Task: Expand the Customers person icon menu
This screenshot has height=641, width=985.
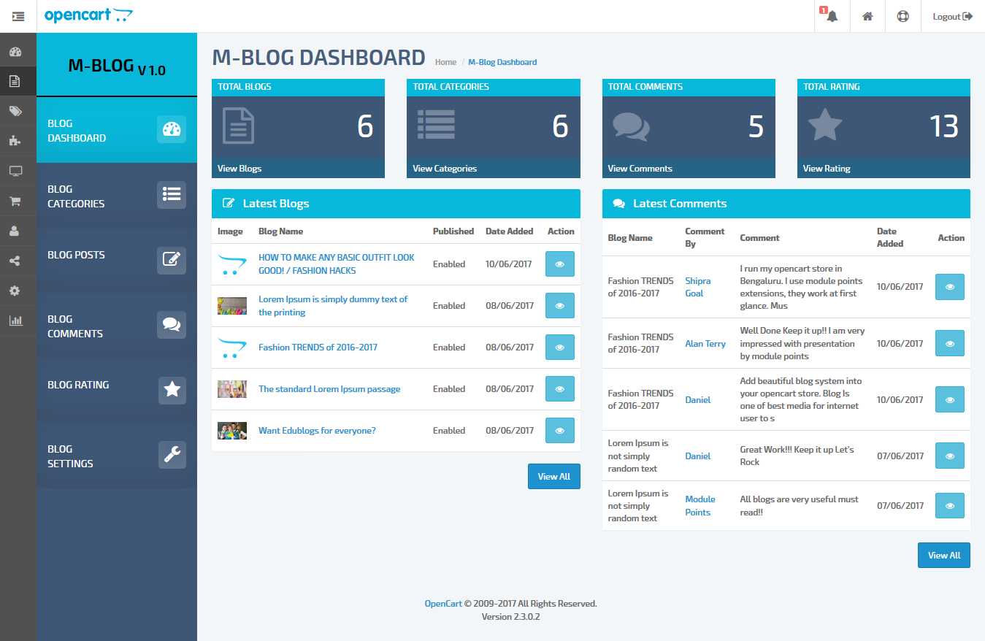Action: [x=15, y=231]
